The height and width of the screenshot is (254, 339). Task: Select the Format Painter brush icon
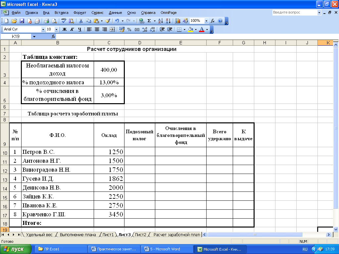point(108,21)
